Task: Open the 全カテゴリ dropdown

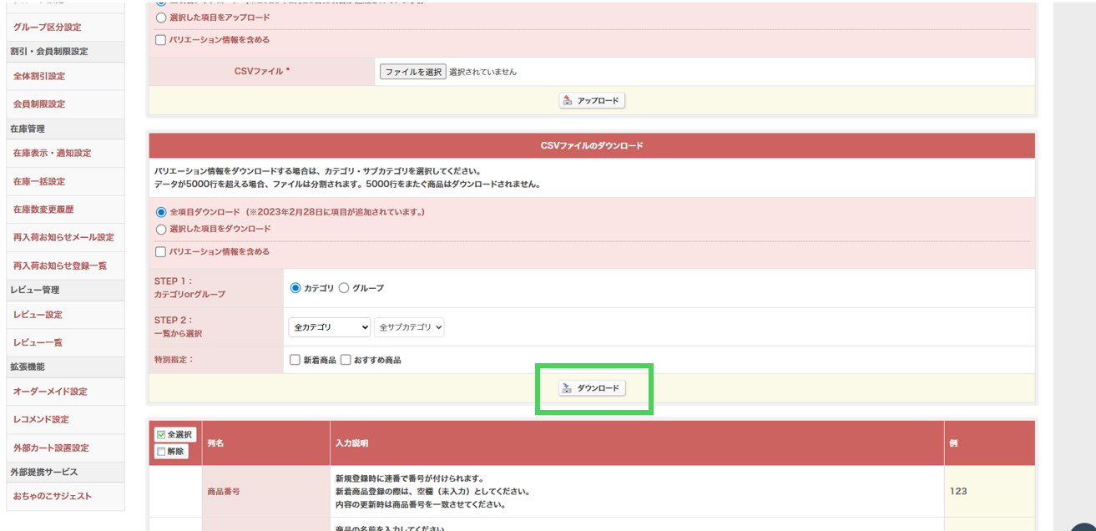Action: pyautogui.click(x=329, y=327)
